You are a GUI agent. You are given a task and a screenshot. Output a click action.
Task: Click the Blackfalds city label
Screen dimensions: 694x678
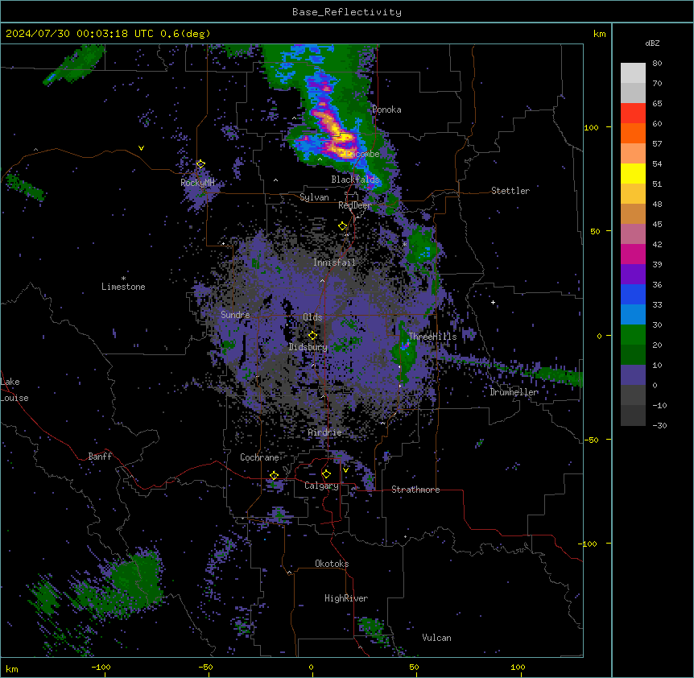(x=355, y=180)
